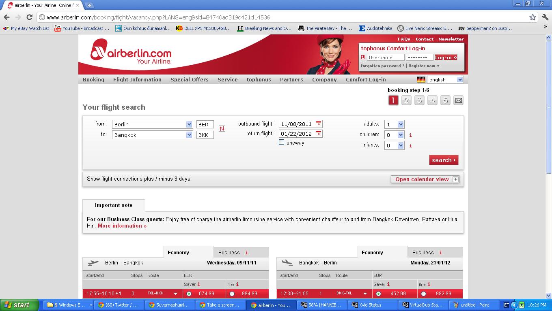Click the swap origin and destination icon

(222, 128)
